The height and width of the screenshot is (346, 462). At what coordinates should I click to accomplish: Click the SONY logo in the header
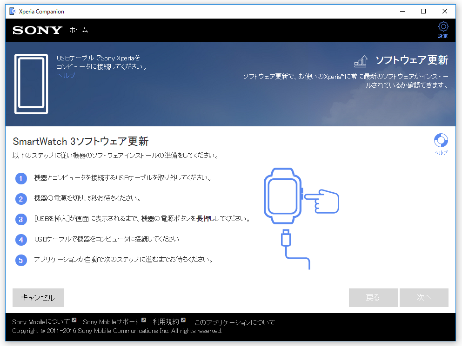[x=37, y=30]
